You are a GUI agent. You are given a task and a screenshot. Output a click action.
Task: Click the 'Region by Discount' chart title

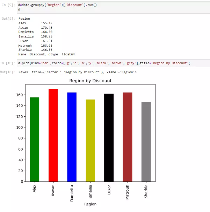click(x=90, y=81)
